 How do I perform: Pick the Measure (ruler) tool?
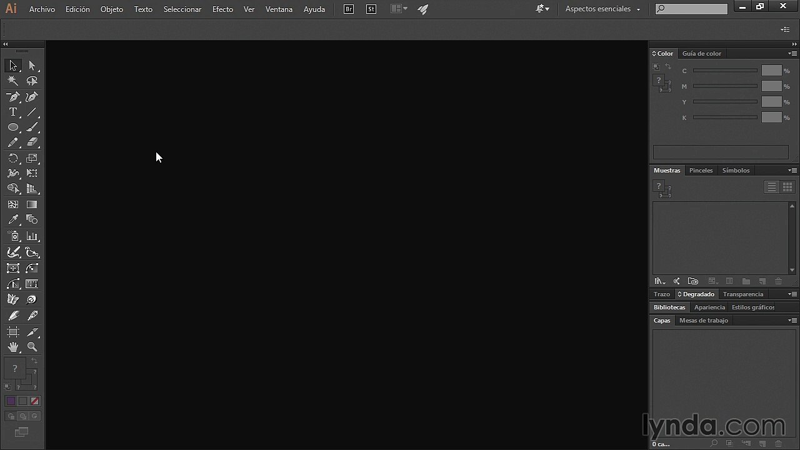32,284
